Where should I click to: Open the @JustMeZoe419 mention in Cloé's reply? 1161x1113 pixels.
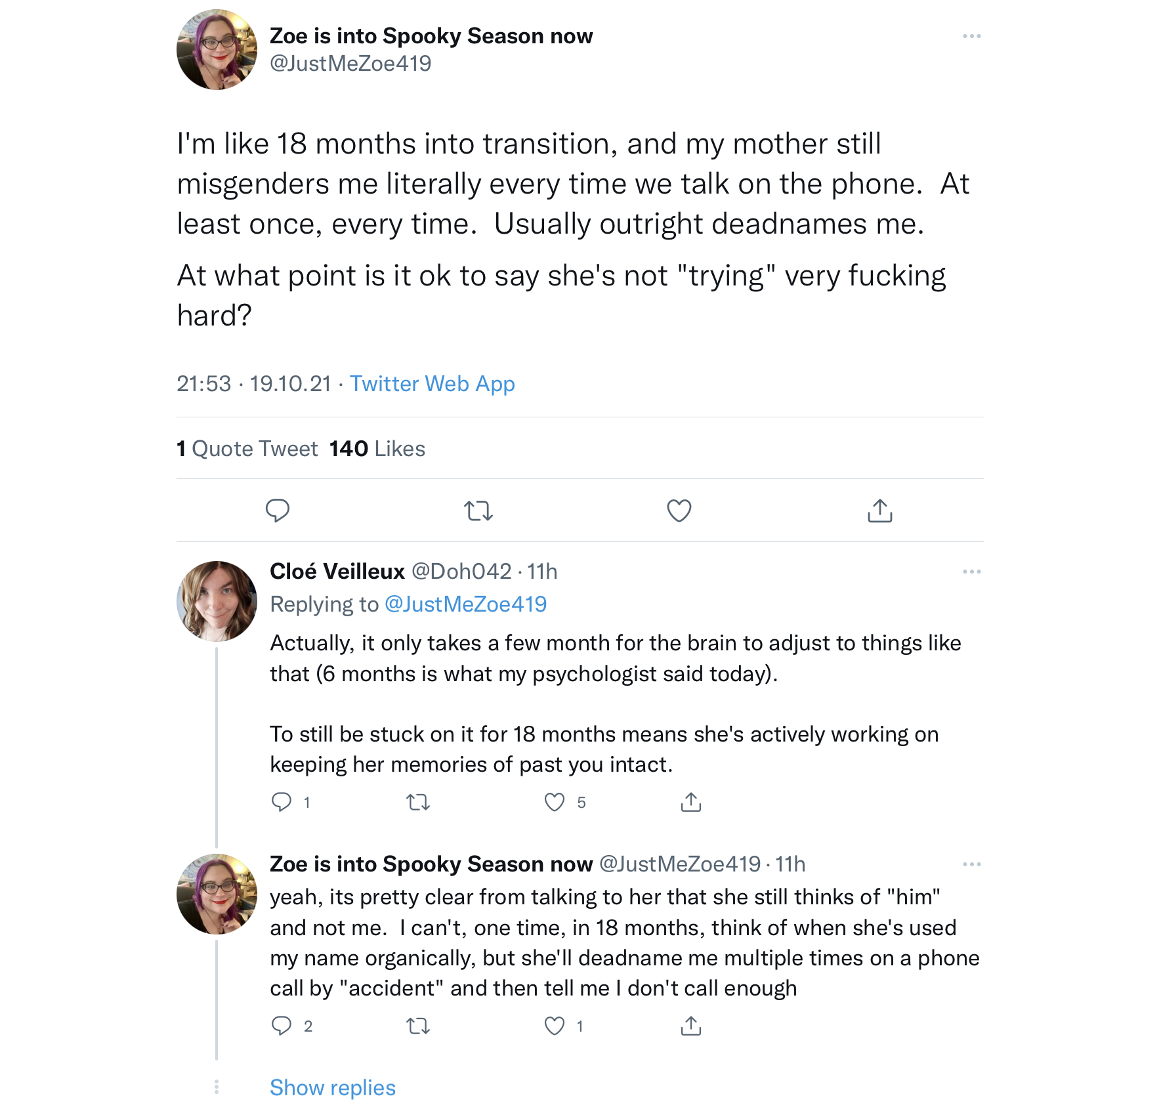[465, 604]
